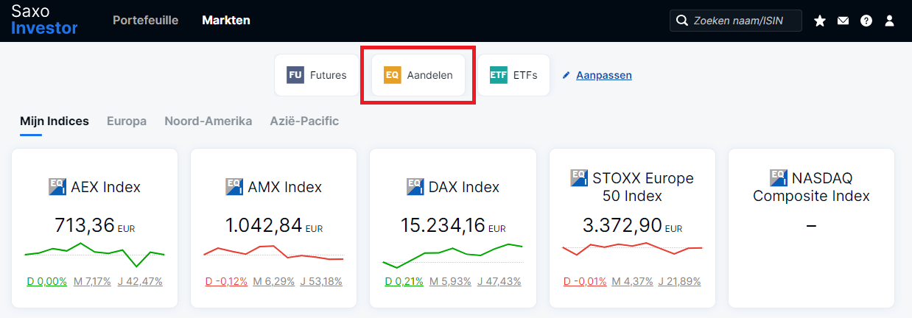Image resolution: width=912 pixels, height=318 pixels.
Task: Open the STOXX Europe 50 Index title
Action: (643, 187)
